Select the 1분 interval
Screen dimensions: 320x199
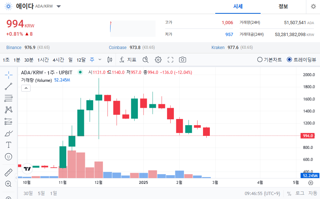[17, 59]
